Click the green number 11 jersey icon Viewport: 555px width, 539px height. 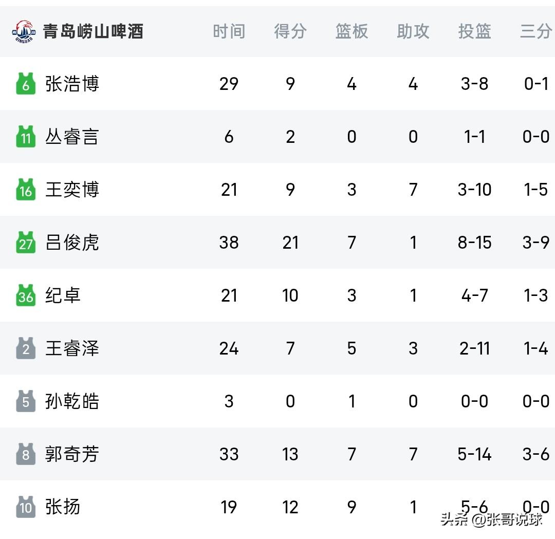click(x=26, y=136)
